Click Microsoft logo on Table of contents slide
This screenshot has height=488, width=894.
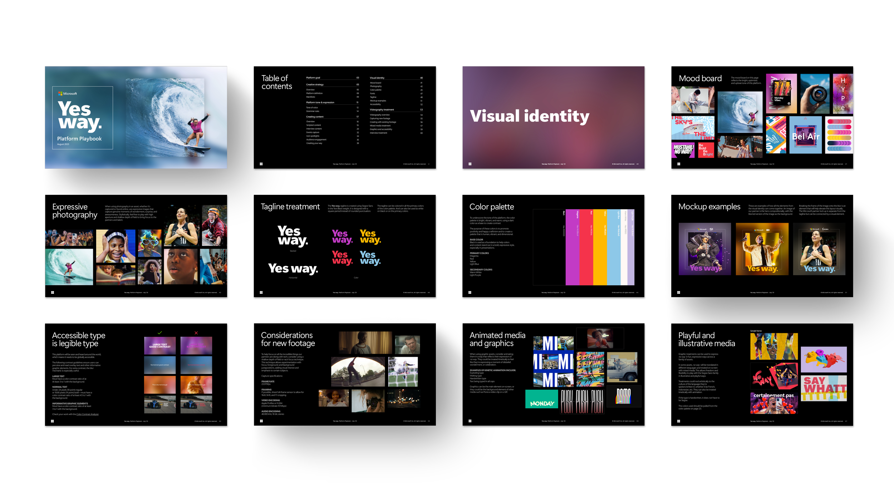(261, 164)
